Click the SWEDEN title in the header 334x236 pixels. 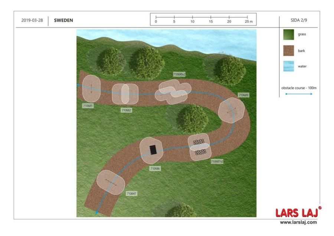pyautogui.click(x=63, y=20)
